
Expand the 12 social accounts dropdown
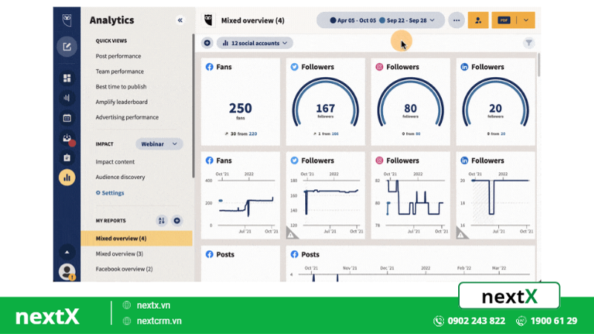pos(255,43)
